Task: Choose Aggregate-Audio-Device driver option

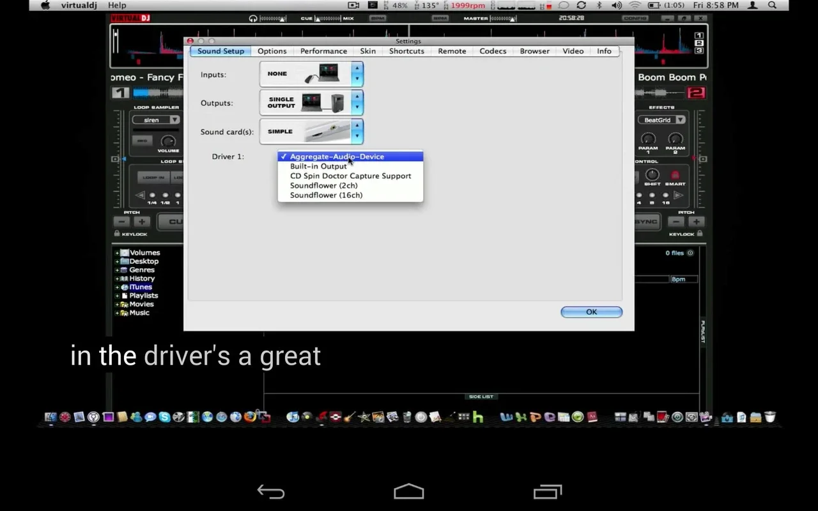Action: (350, 156)
